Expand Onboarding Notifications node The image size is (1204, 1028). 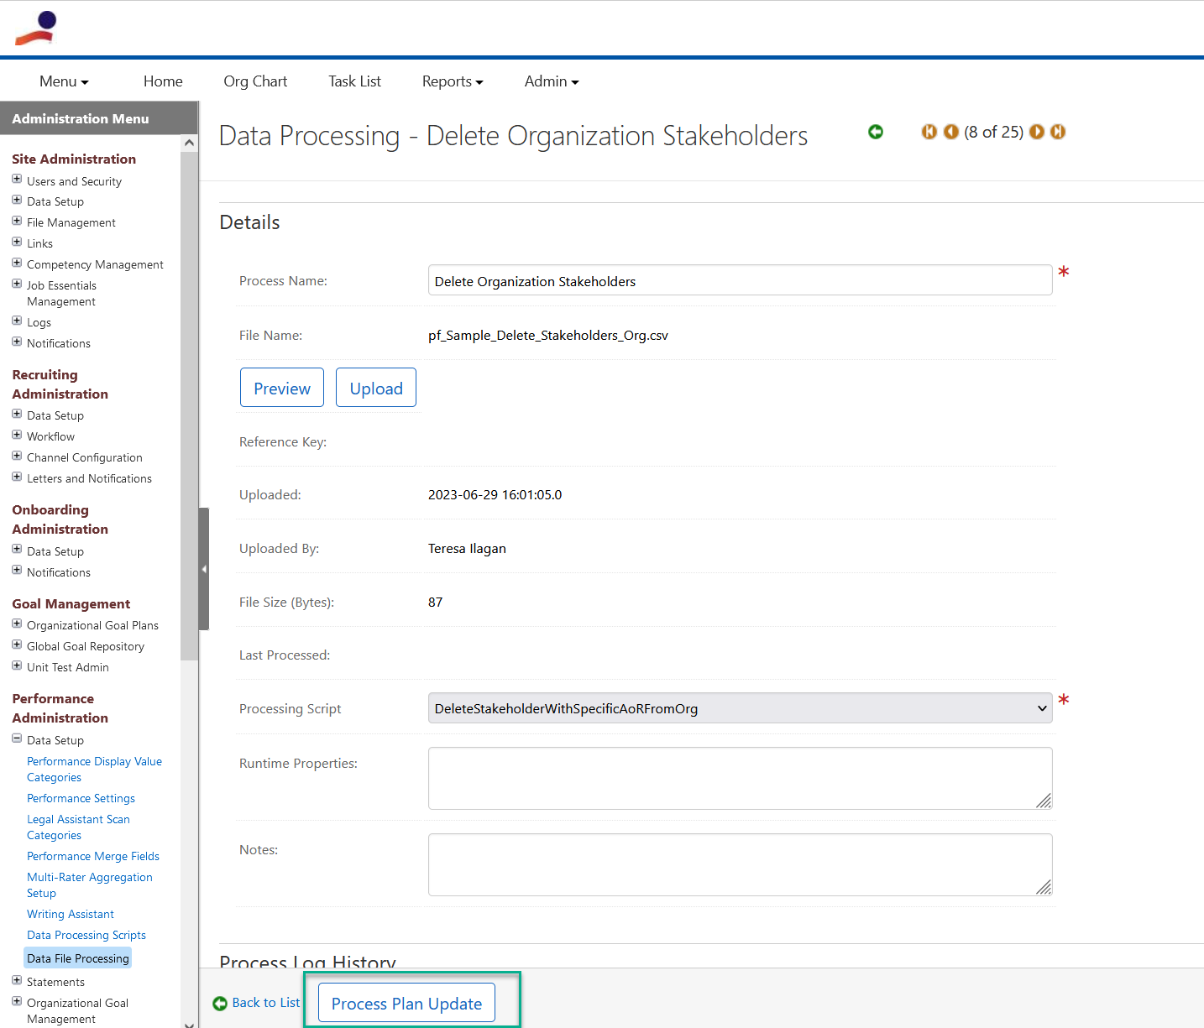[x=17, y=571]
